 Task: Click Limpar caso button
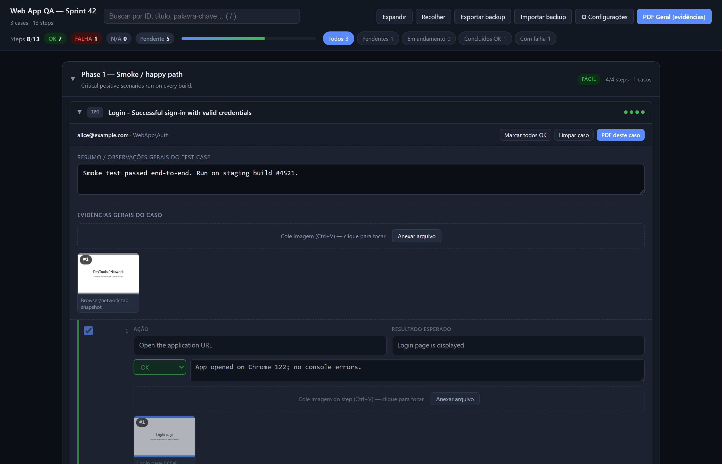coord(573,135)
